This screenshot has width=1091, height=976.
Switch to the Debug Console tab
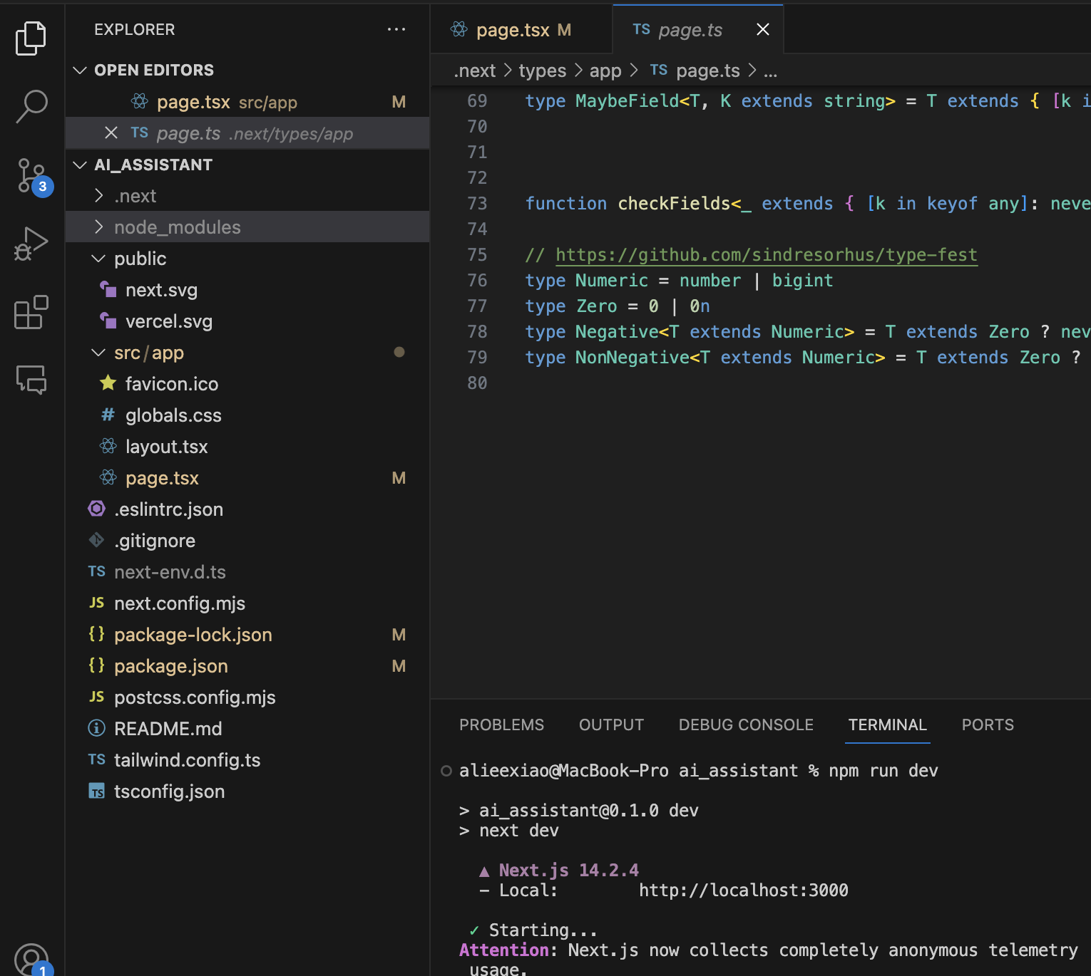point(746,725)
